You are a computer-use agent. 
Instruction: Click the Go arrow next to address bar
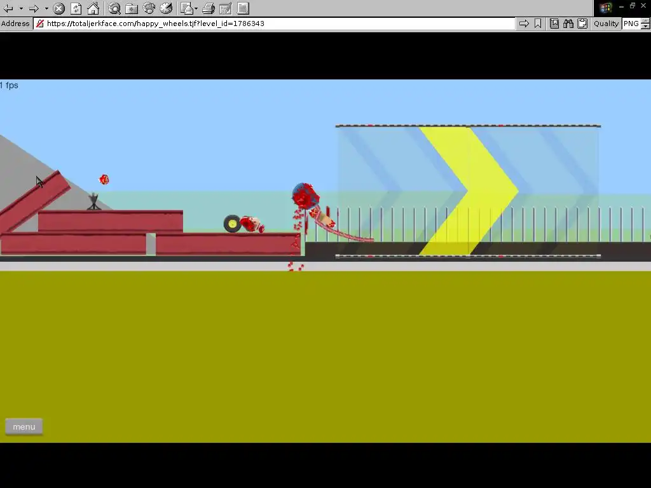tap(524, 24)
